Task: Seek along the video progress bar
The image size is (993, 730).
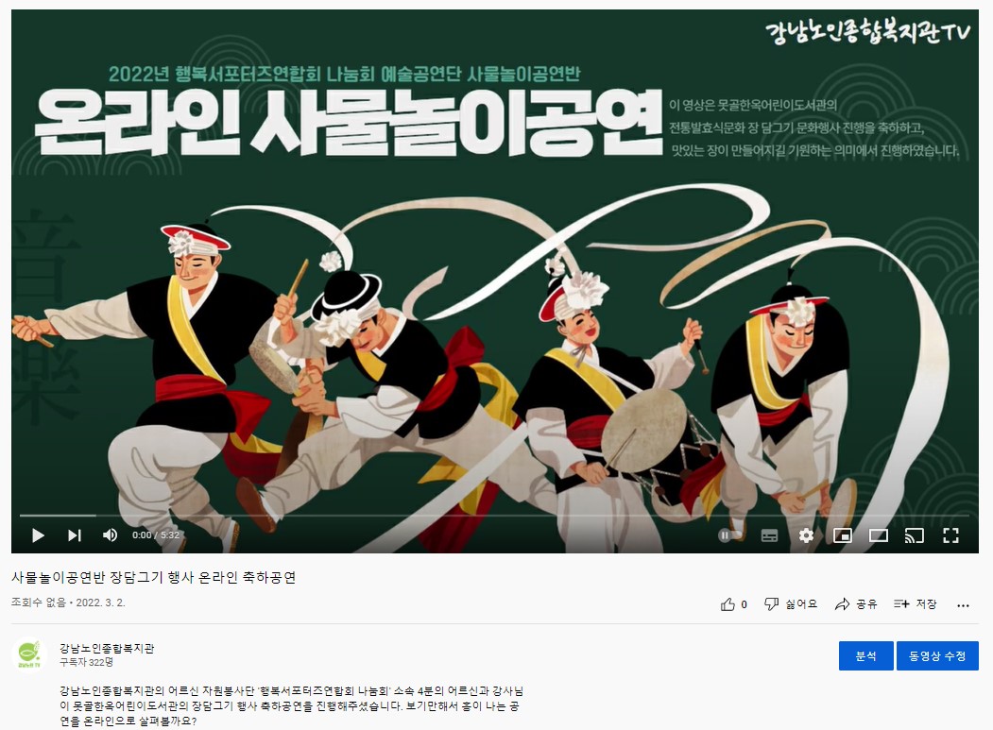Action: [x=494, y=516]
